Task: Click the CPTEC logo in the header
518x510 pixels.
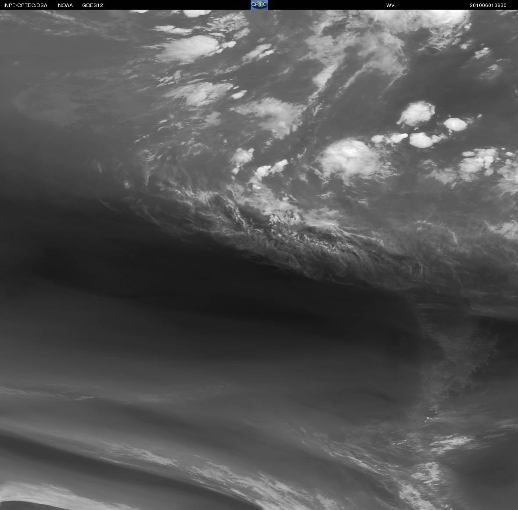Action: [x=259, y=5]
